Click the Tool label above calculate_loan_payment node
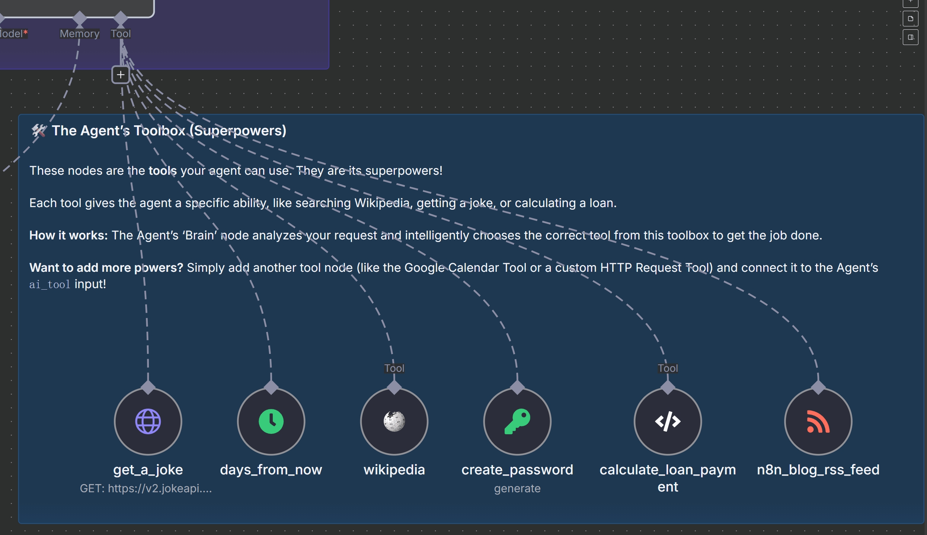Viewport: 927px width, 535px height. coord(668,368)
